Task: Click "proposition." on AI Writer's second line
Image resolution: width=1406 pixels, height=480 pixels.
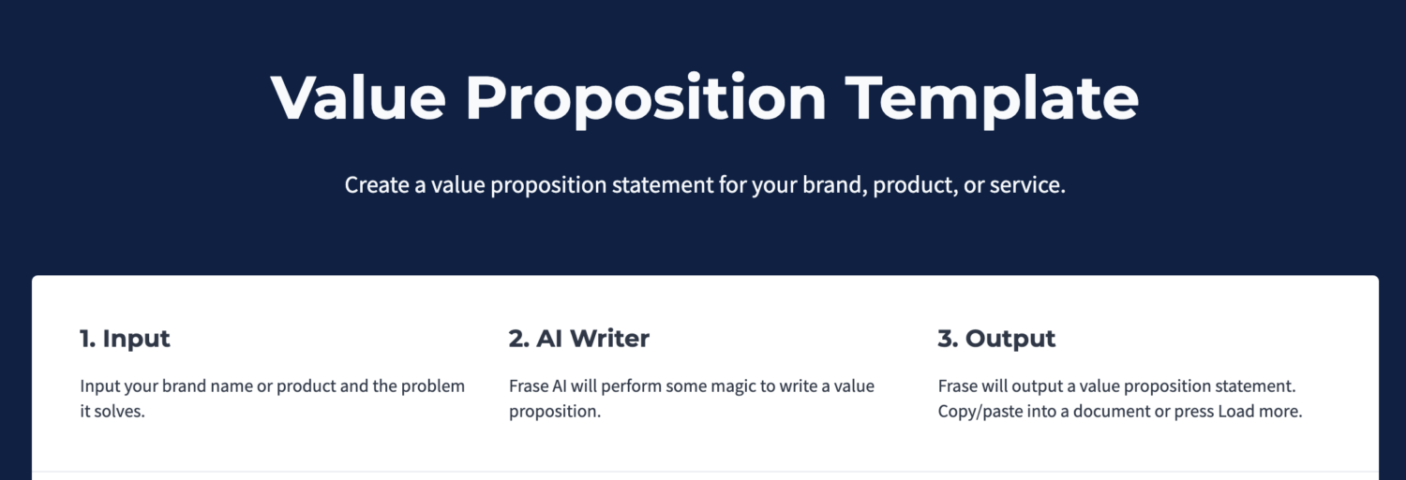Action: point(554,412)
